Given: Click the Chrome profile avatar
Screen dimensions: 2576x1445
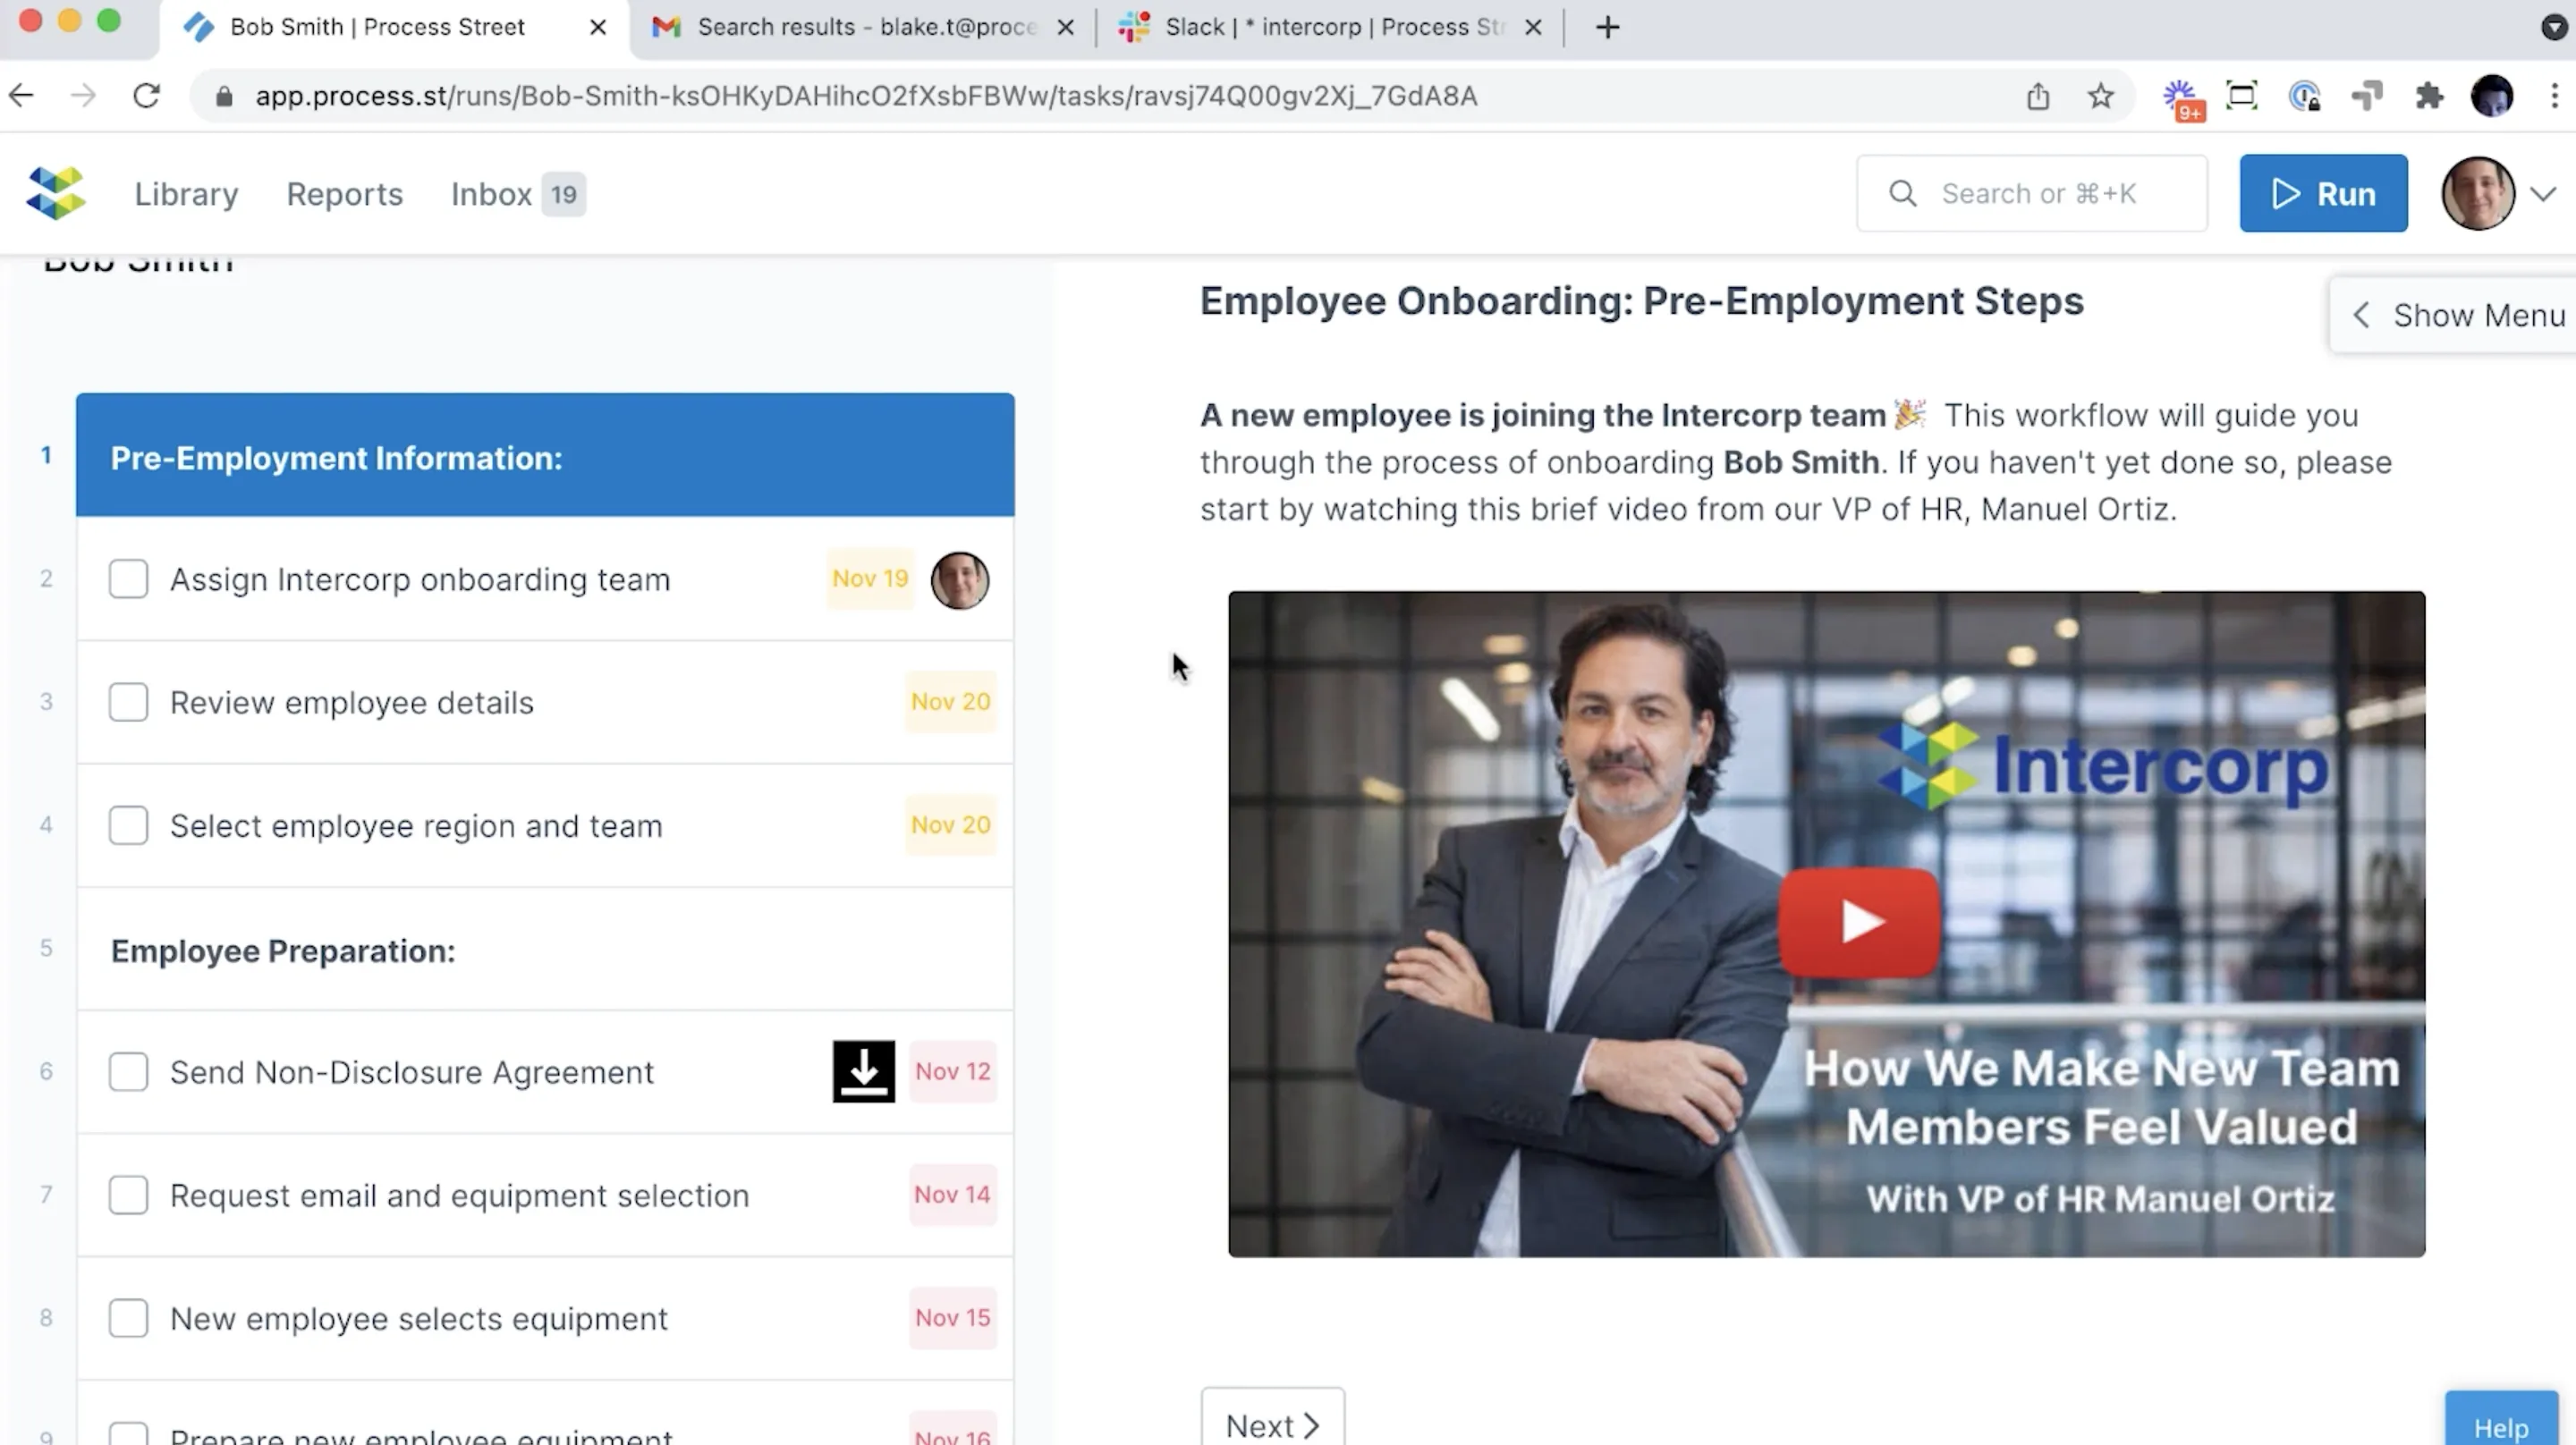Looking at the screenshot, I should tap(2492, 96).
